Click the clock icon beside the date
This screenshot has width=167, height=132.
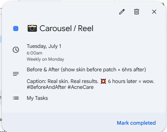click(x=16, y=50)
